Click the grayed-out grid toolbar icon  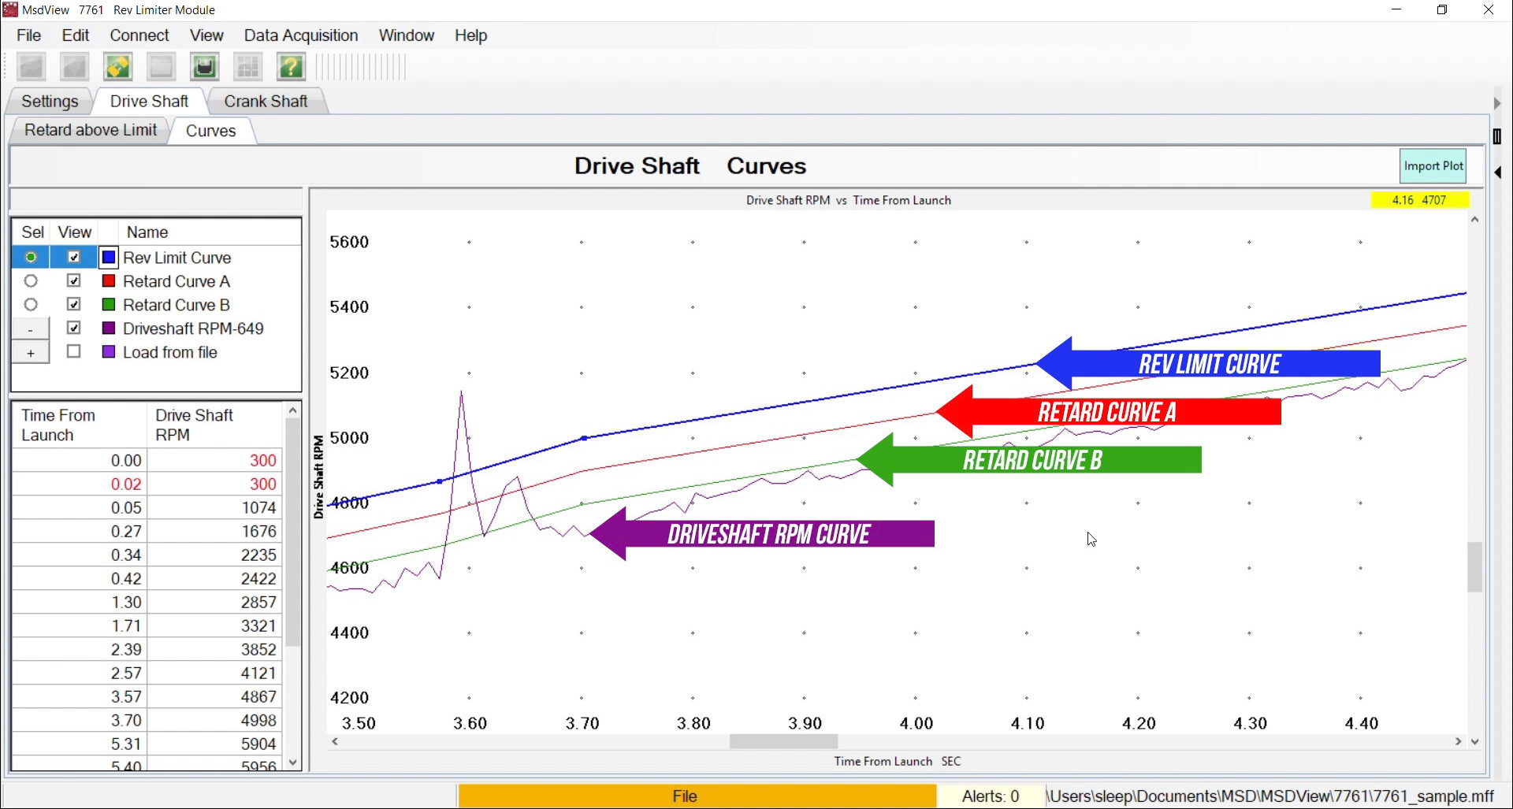[x=247, y=67]
